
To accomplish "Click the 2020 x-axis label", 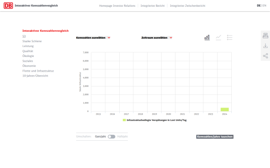I will click(x=168, y=114).
